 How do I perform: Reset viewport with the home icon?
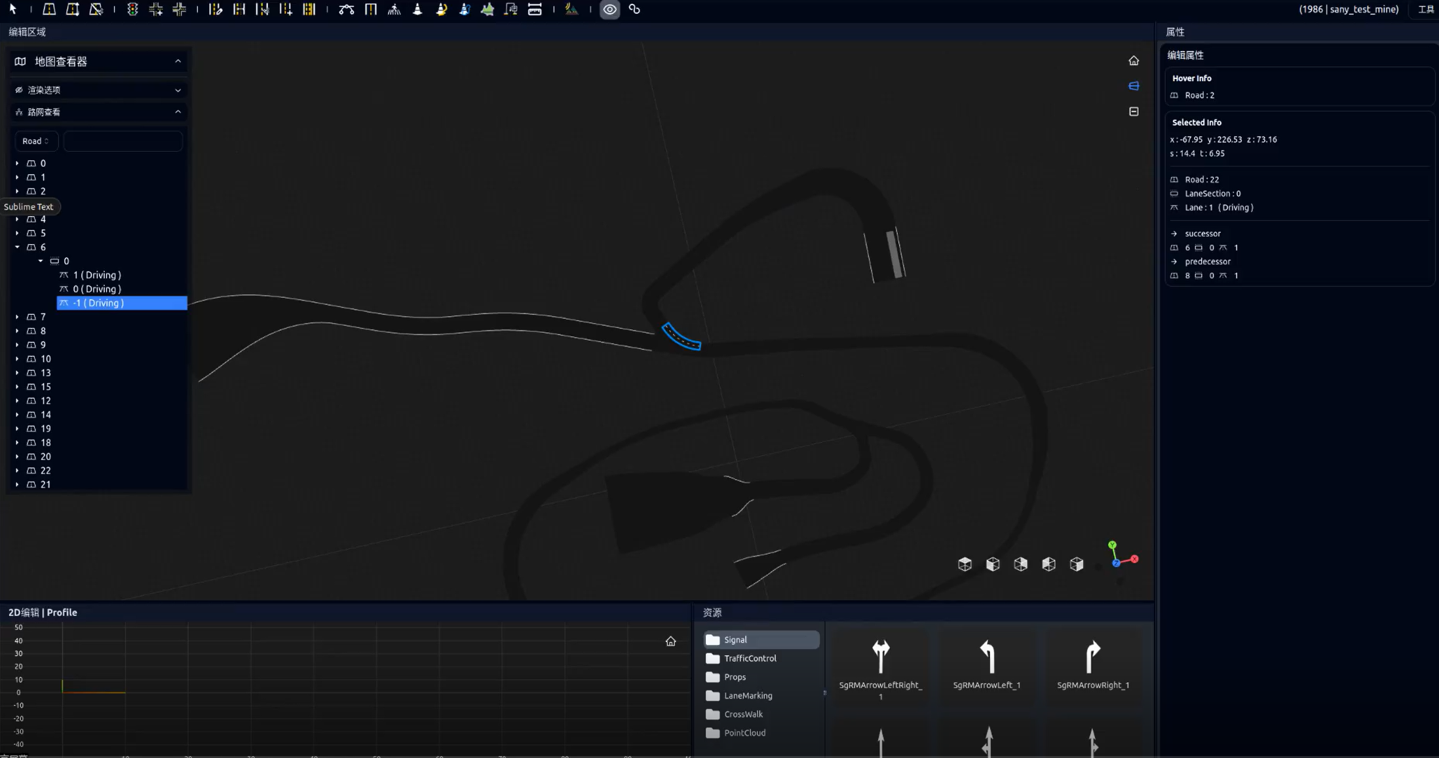pyautogui.click(x=1134, y=60)
